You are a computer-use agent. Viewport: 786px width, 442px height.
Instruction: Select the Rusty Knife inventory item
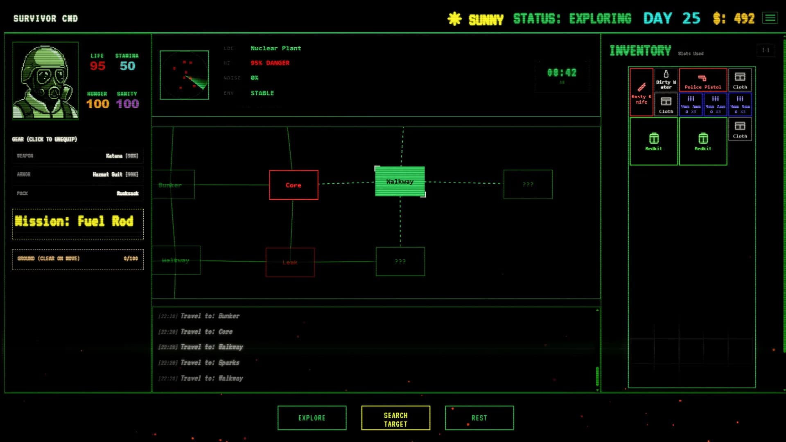coord(641,92)
